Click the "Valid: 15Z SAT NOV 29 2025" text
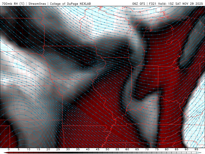Screen dimensions: 205x154 point(180,4)
